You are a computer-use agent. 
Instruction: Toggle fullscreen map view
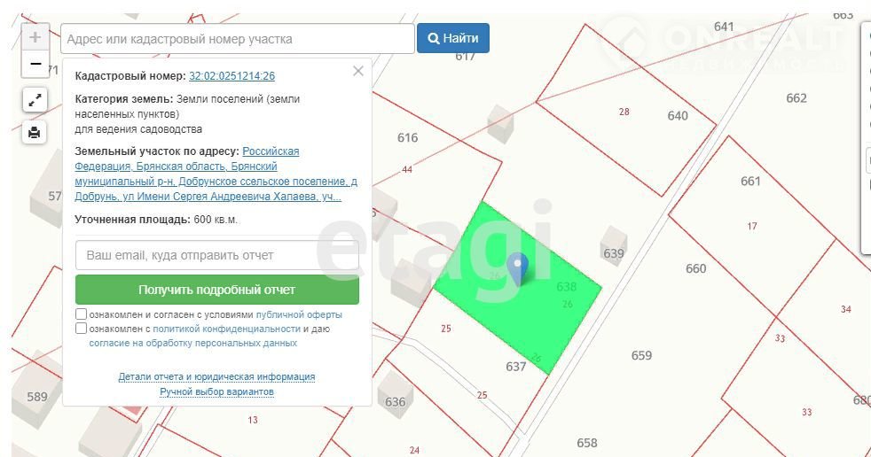(35, 100)
